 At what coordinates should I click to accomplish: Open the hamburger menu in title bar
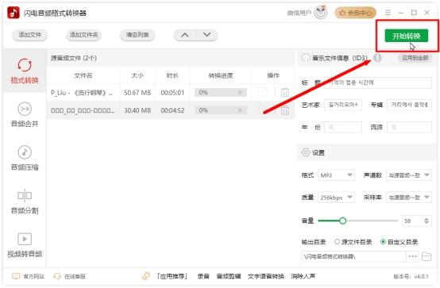coord(388,13)
